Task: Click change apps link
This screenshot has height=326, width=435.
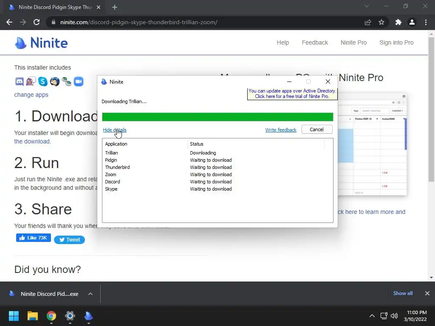Action: [x=31, y=95]
